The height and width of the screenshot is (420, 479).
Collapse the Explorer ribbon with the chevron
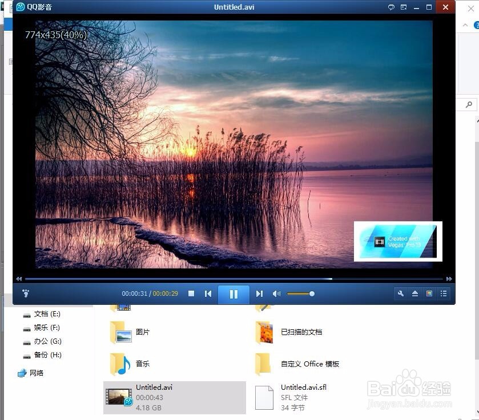pyautogui.click(x=465, y=25)
